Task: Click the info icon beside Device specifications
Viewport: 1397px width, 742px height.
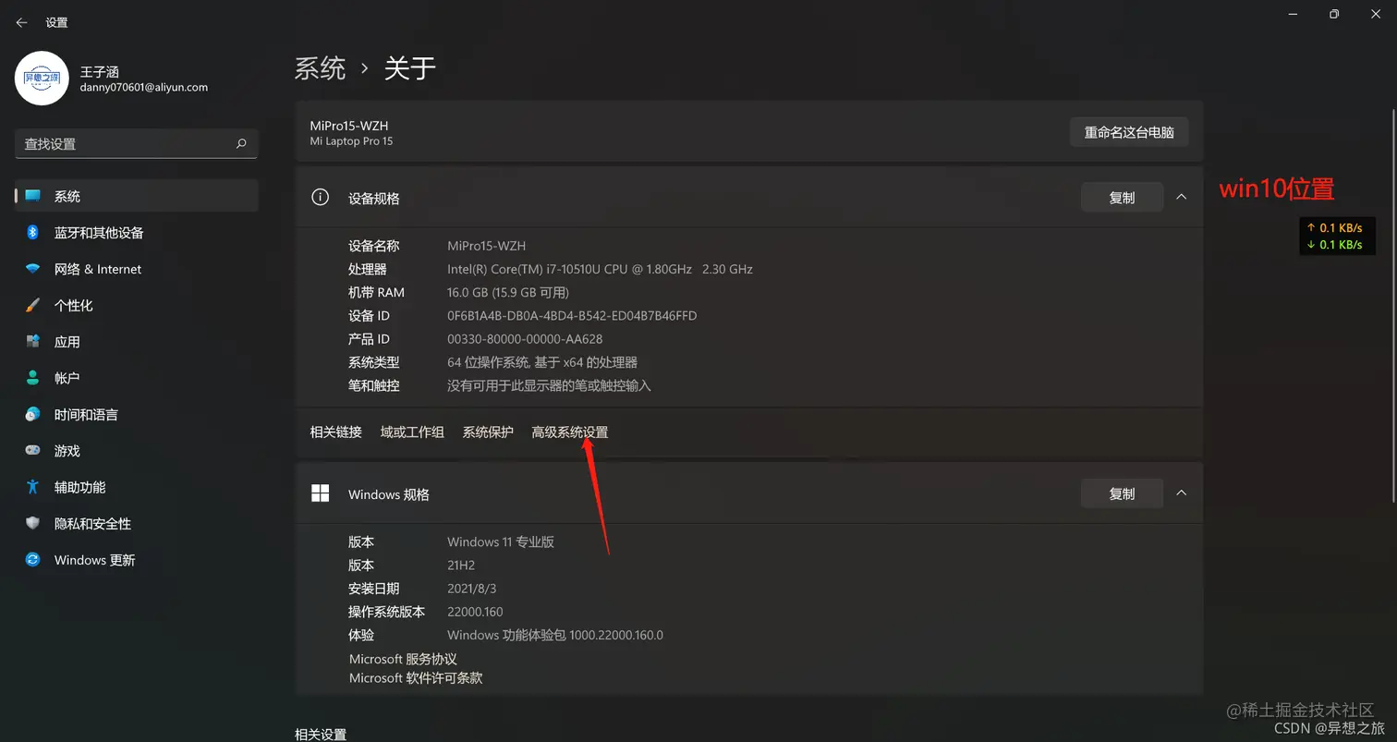Action: click(320, 197)
